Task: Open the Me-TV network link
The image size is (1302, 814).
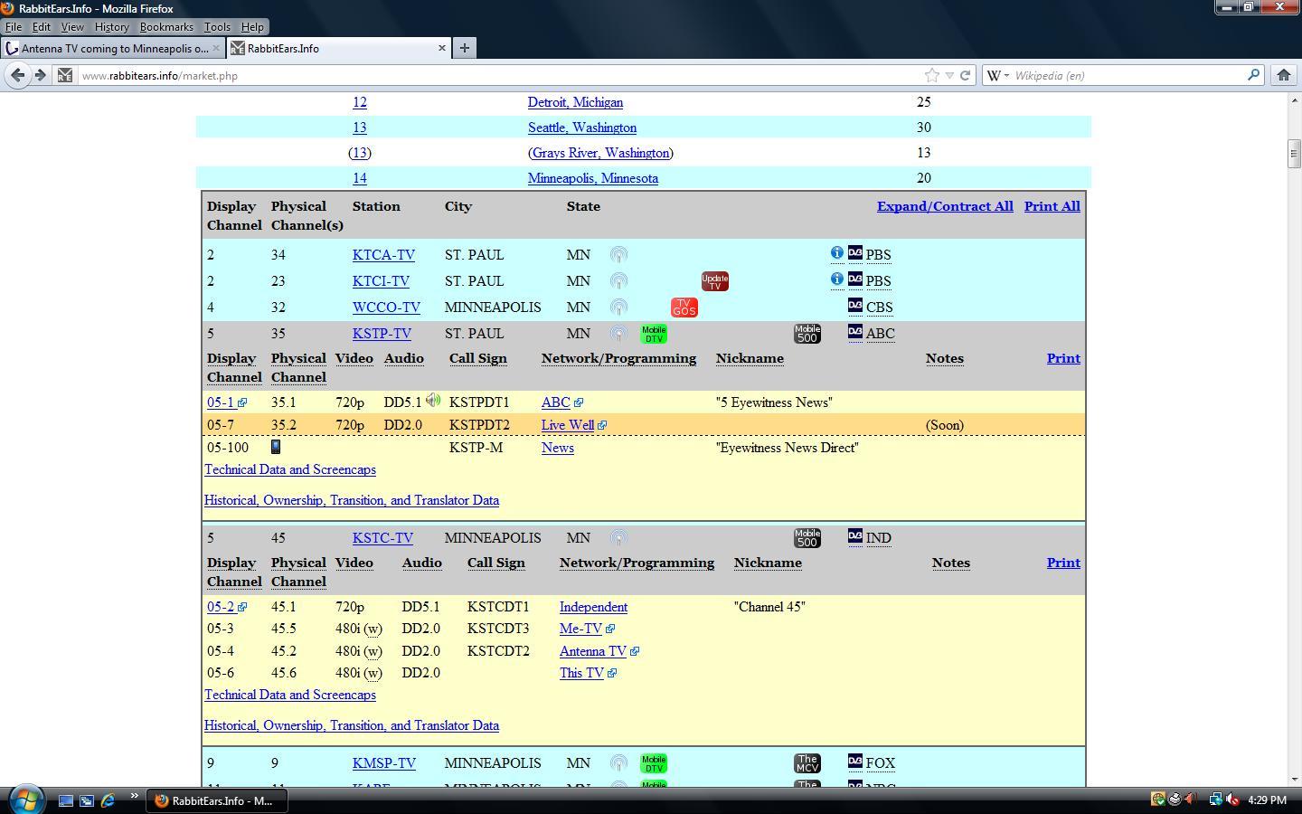Action: [x=580, y=629]
